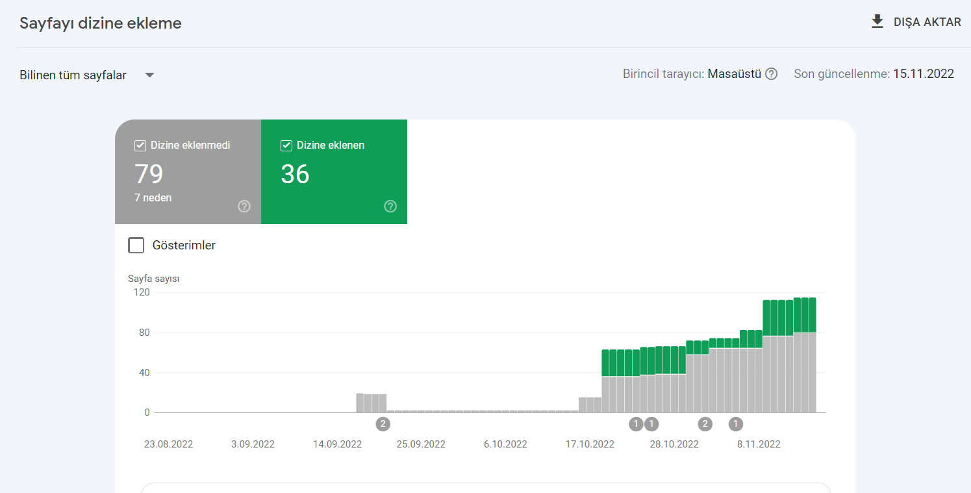Click the dropdown arrow beside Bilinen tüm sayfalar
The height and width of the screenshot is (493, 971).
pyautogui.click(x=149, y=75)
